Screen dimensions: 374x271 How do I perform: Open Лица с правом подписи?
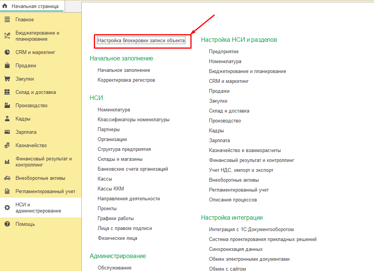coord(125,228)
